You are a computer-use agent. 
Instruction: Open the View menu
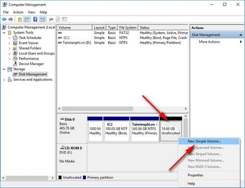tap(31, 12)
